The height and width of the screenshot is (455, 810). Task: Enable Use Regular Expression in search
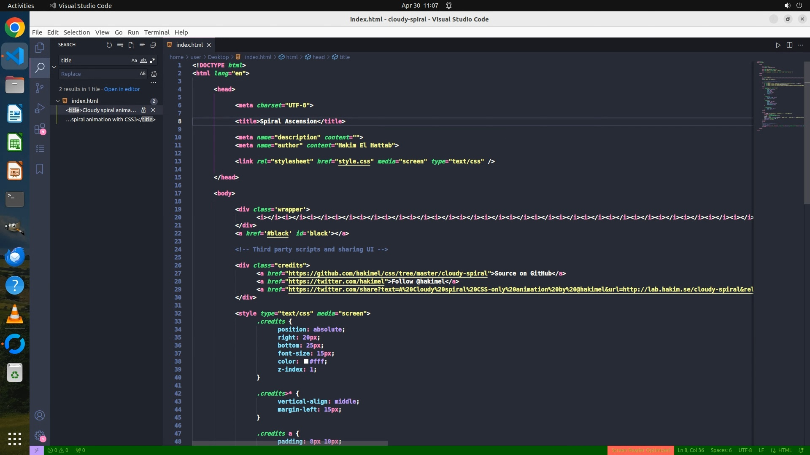tap(153, 61)
